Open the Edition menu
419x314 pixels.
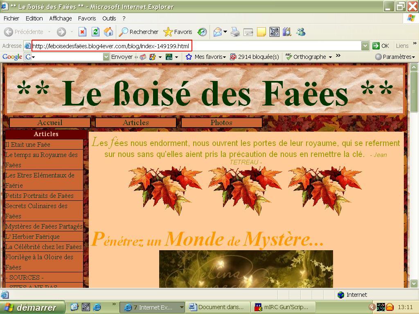point(34,18)
